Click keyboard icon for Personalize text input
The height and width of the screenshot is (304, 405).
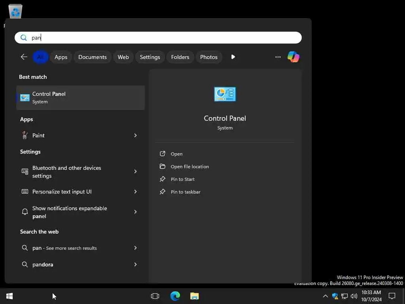tap(25, 192)
